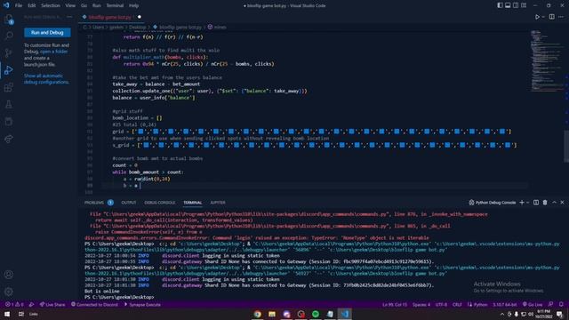Click the Go Live status bar item
569x320 pixels.
pyautogui.click(x=533, y=304)
